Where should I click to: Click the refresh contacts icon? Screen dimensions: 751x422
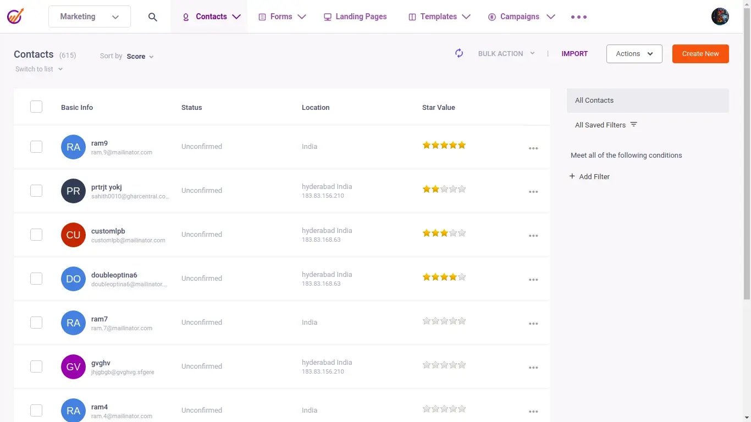[x=459, y=53]
